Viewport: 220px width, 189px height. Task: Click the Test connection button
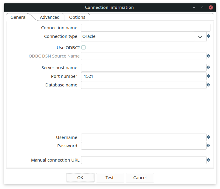pos(110,178)
